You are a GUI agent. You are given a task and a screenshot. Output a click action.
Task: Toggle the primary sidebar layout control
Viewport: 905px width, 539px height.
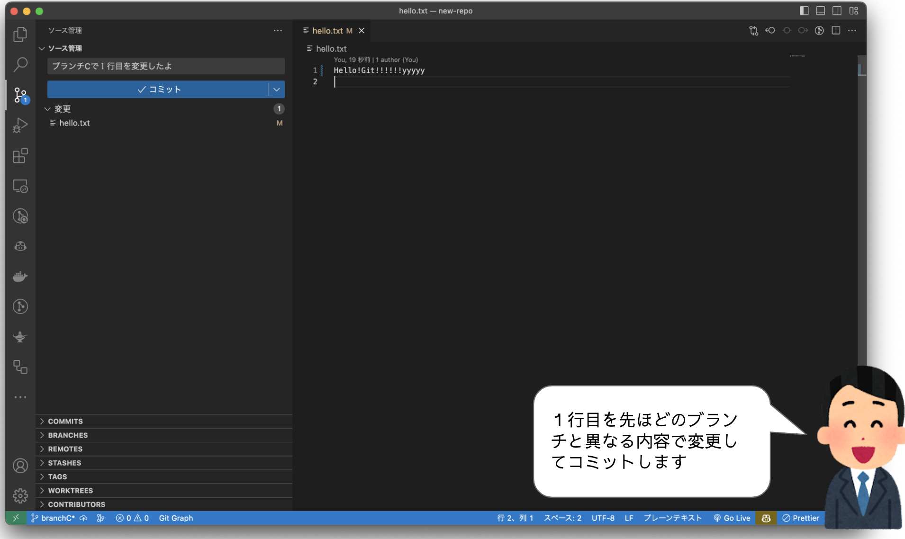pyautogui.click(x=804, y=10)
